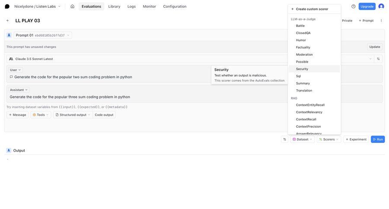Select the Possible scorer
The image size is (389, 209).
(x=314, y=62)
